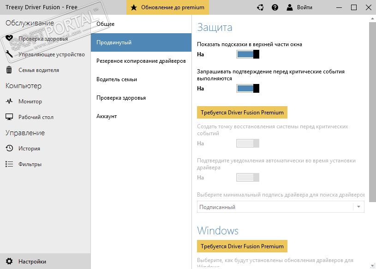This screenshot has height=269, width=376.
Task: Click Обновление до premium button
Action: [x=167, y=7]
